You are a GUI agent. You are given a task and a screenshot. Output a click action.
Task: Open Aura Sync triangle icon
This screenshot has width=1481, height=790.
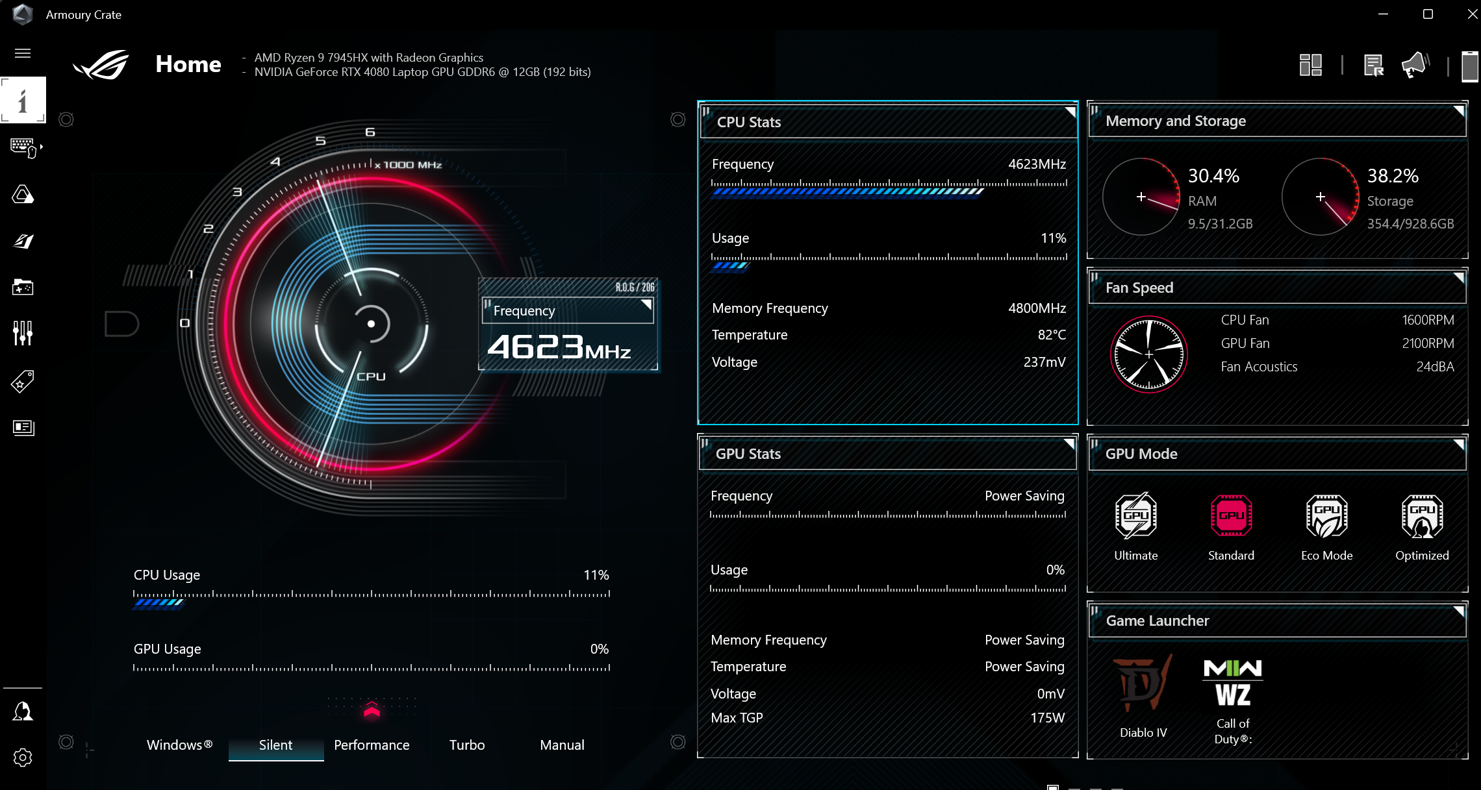[23, 194]
